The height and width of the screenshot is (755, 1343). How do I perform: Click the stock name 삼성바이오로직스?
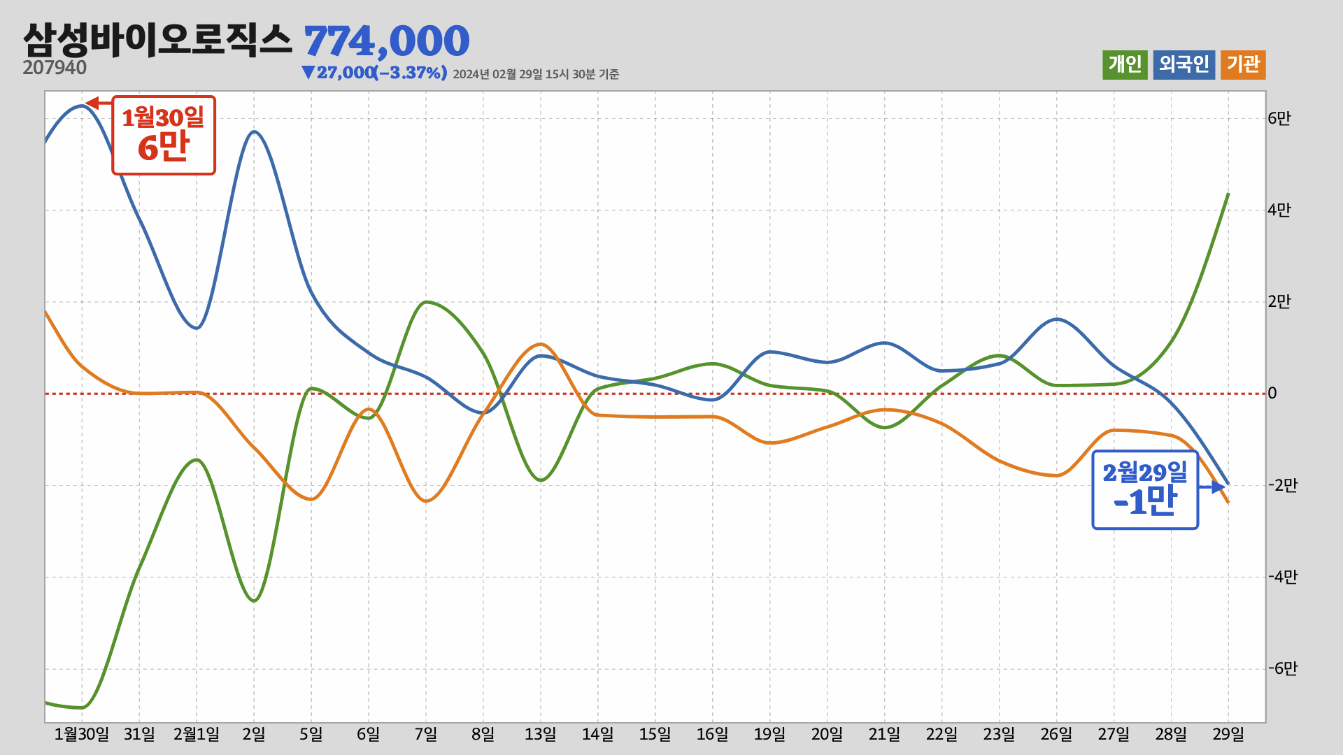tap(157, 40)
